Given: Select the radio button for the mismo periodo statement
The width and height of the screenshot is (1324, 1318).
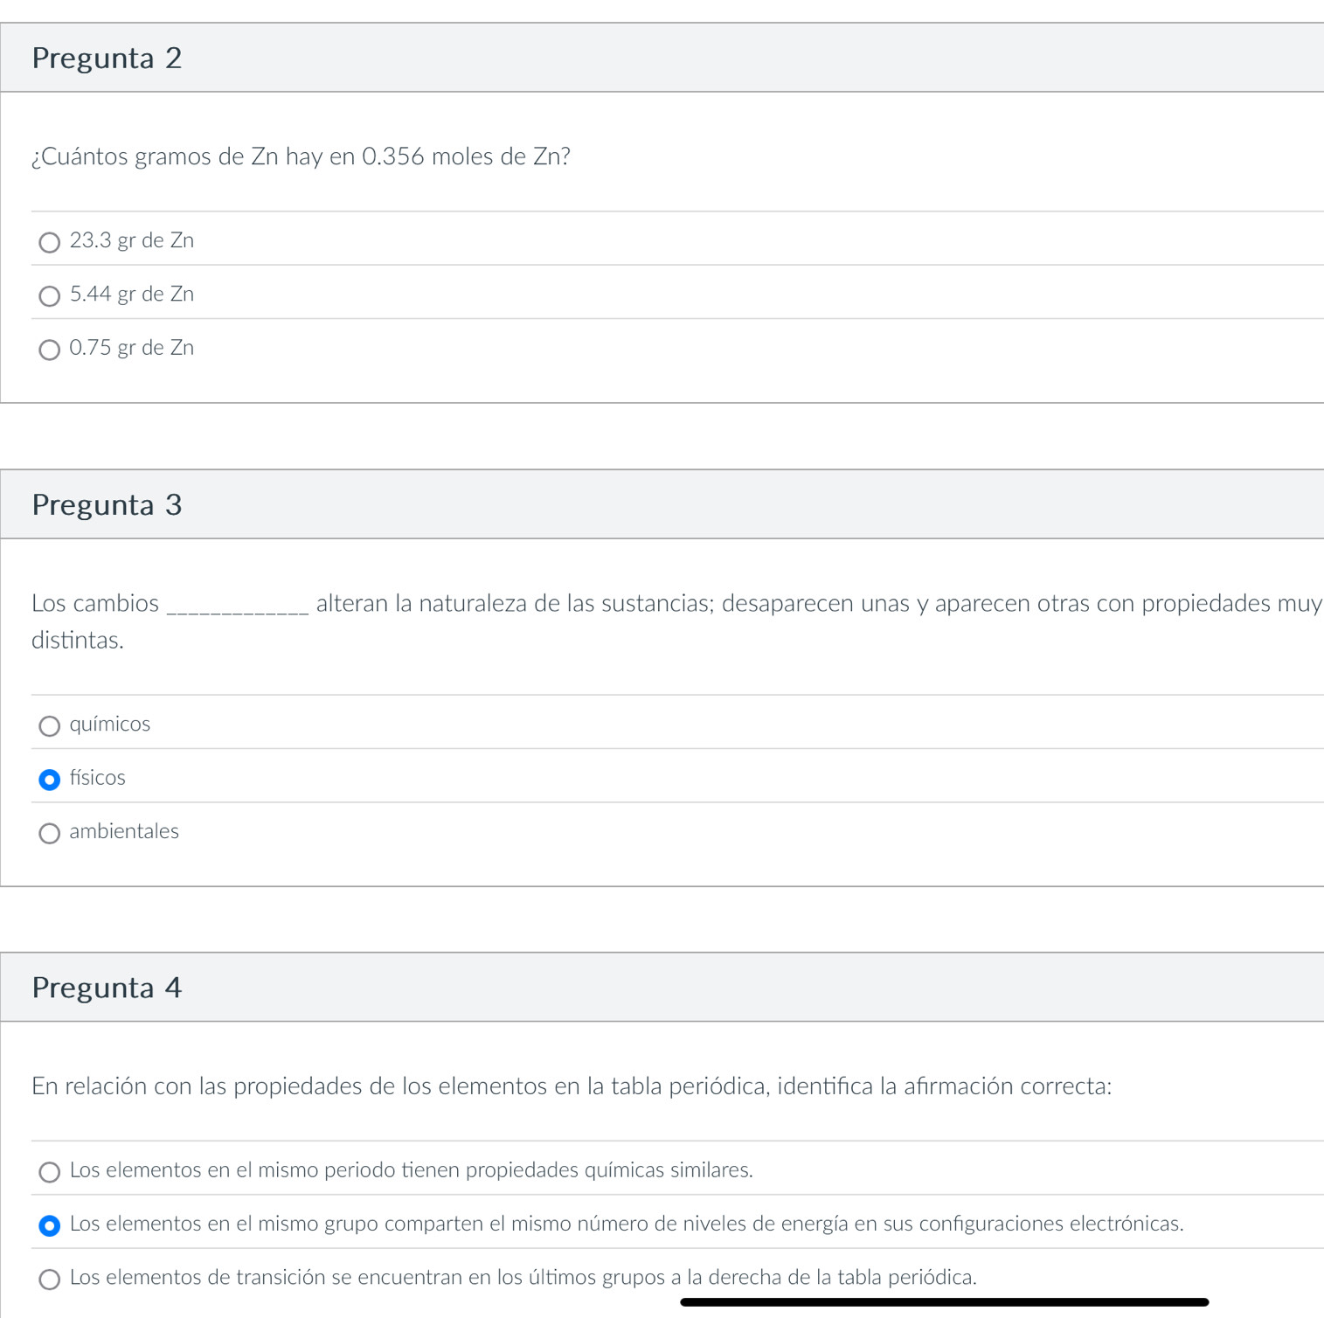Looking at the screenshot, I should (x=50, y=1172).
